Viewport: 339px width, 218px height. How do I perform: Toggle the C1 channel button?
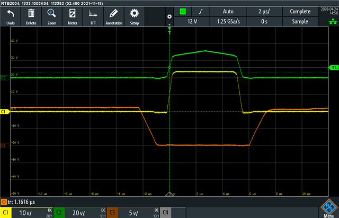point(6,213)
